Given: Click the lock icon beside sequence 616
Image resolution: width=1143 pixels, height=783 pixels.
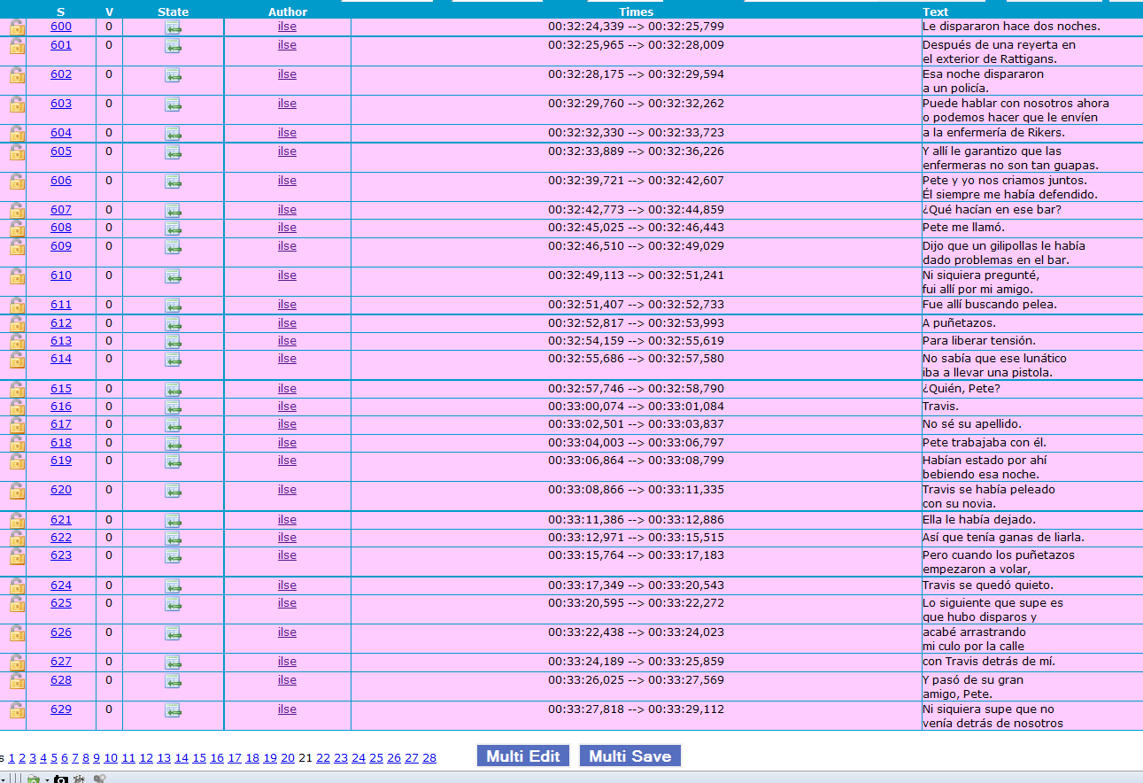Looking at the screenshot, I should point(17,407).
